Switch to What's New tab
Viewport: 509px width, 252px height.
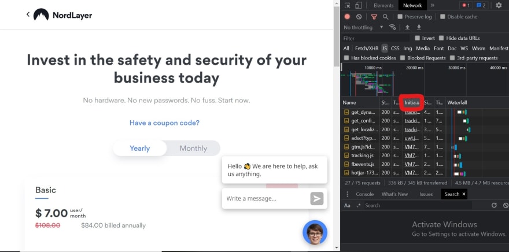(x=394, y=194)
